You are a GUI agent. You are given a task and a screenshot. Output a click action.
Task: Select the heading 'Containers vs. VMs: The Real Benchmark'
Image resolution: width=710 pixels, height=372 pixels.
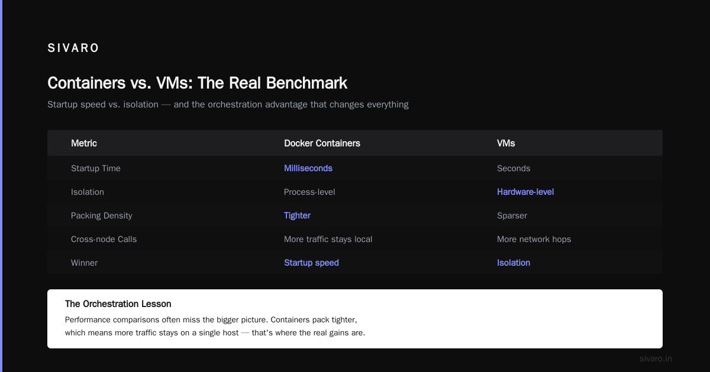click(198, 83)
